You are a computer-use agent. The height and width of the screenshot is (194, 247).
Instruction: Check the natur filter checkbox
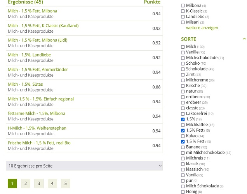point(183,92)
